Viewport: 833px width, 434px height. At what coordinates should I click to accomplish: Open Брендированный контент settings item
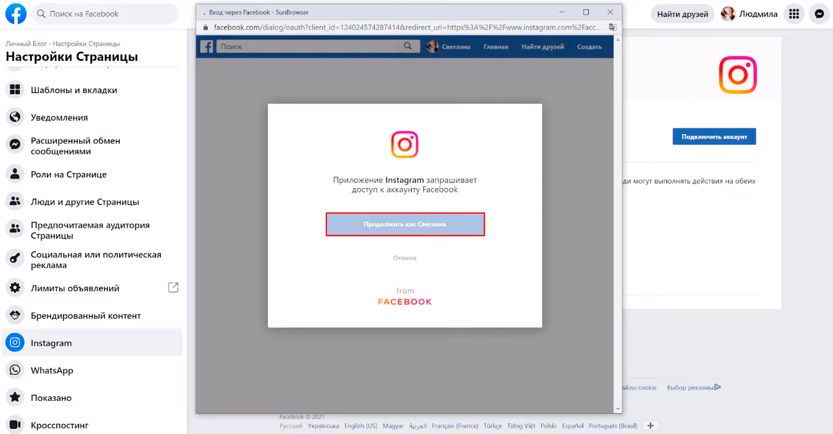pyautogui.click(x=92, y=315)
